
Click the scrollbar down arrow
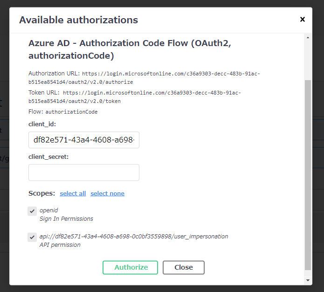click(x=308, y=280)
